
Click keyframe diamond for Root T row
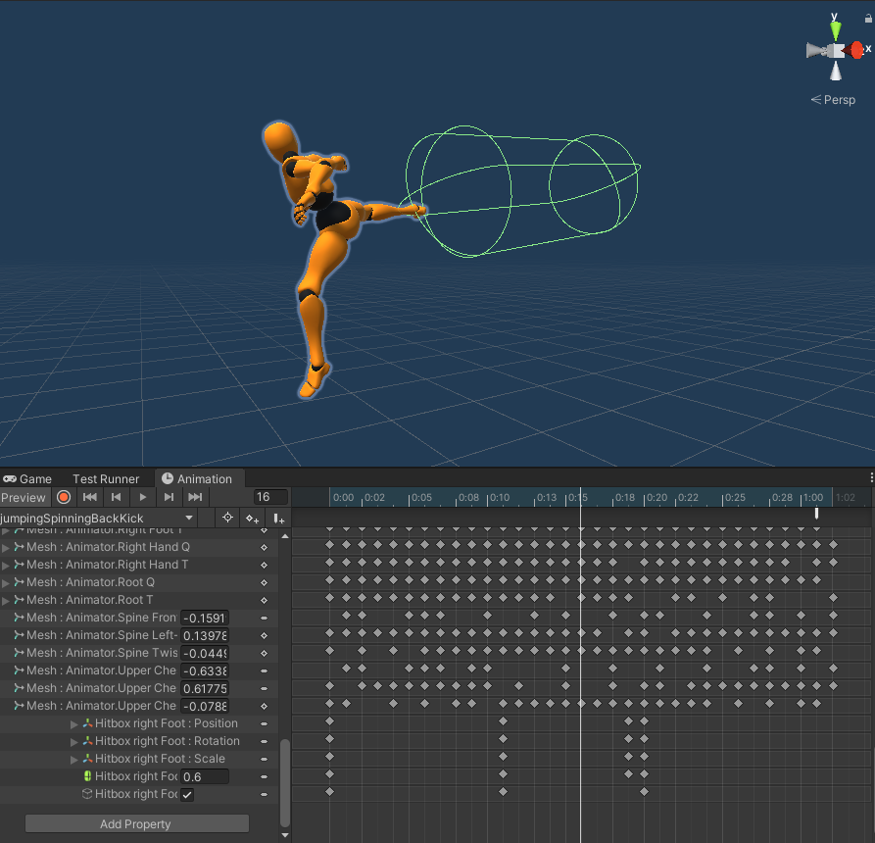click(x=264, y=600)
